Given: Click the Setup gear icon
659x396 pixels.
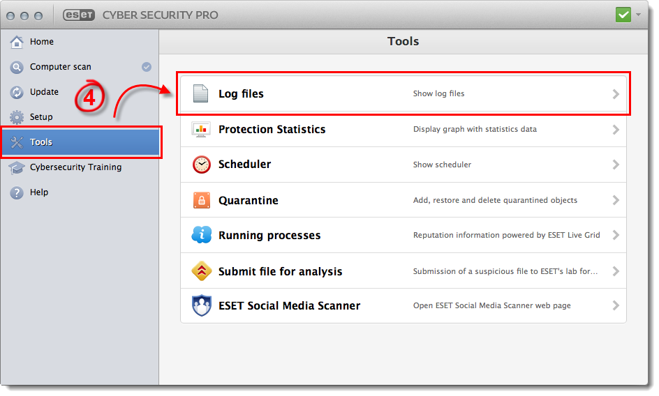Looking at the screenshot, I should [17, 117].
